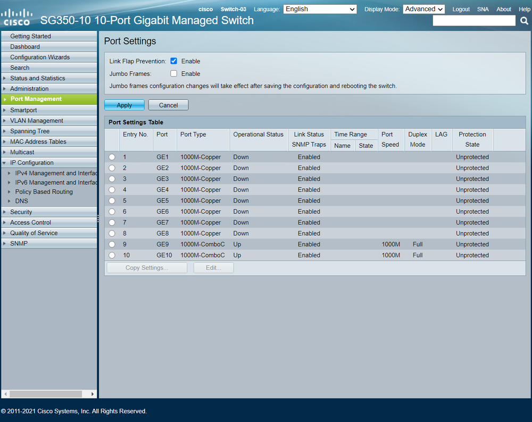Click sidebar scrollbar right arrow
Viewport: 532px width, 422px height.
coord(92,394)
